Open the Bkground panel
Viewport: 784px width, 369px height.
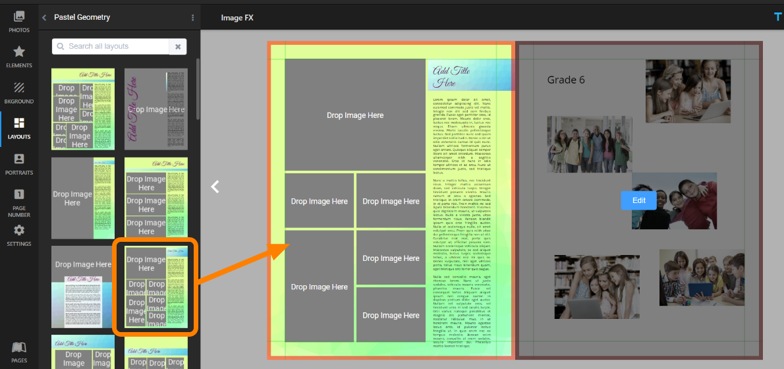click(x=19, y=93)
